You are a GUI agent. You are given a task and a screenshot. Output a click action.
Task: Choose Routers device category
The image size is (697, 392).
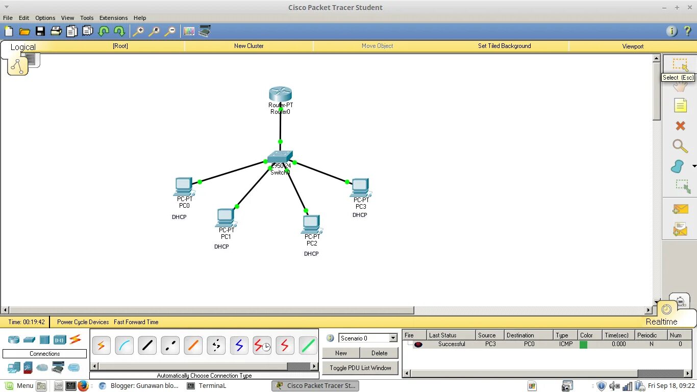(14, 339)
